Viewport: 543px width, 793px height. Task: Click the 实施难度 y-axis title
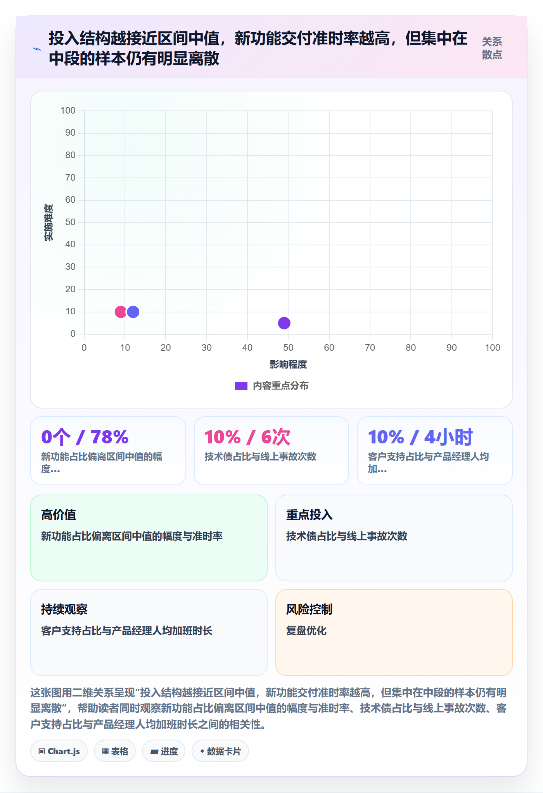pyautogui.click(x=48, y=222)
